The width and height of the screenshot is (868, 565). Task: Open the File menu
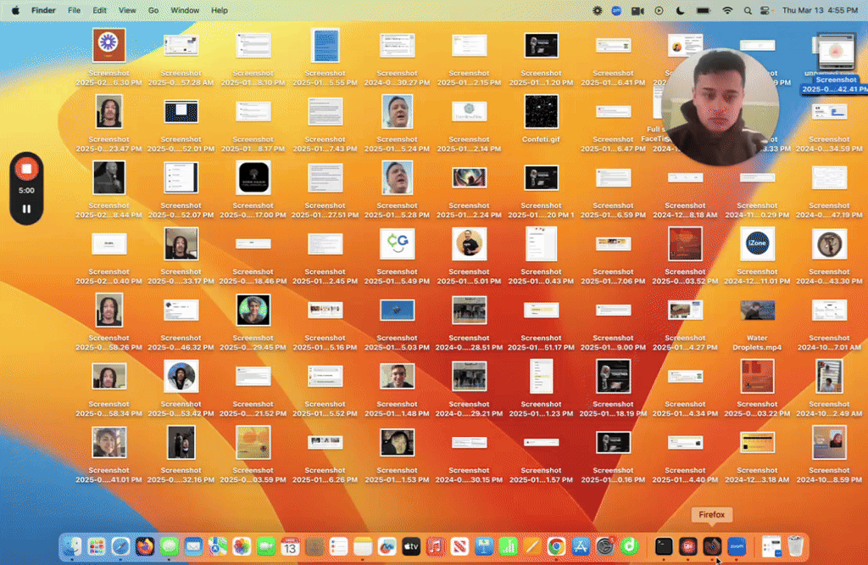click(x=74, y=10)
